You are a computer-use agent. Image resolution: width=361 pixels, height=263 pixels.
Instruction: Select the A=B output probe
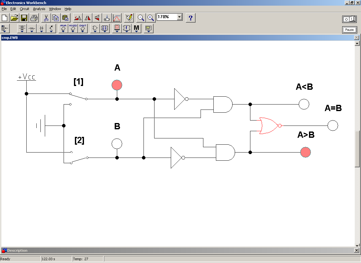click(333, 126)
